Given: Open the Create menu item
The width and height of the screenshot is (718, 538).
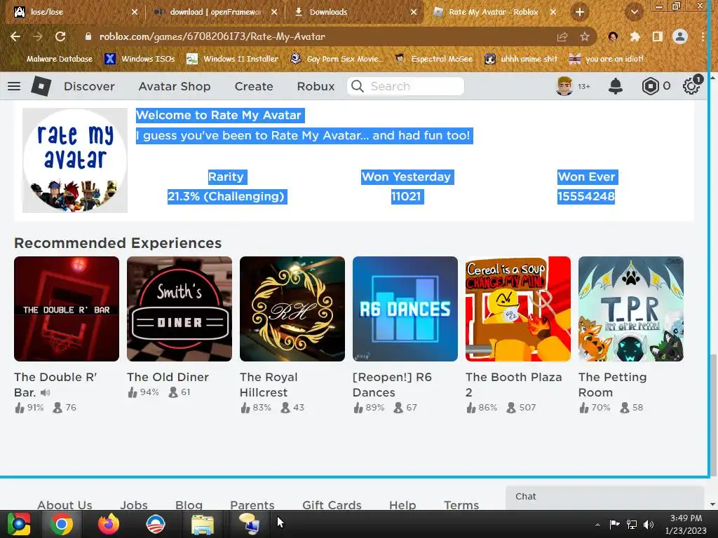Looking at the screenshot, I should click(x=254, y=86).
